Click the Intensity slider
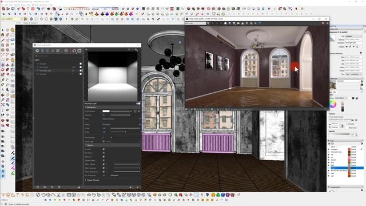Screen dimensions: 366x206 [120, 115]
